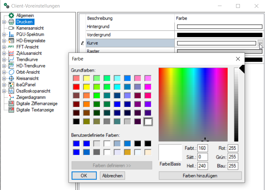Select the Orbit-Ansicht icon
The width and height of the screenshot is (265, 190).
11,72
